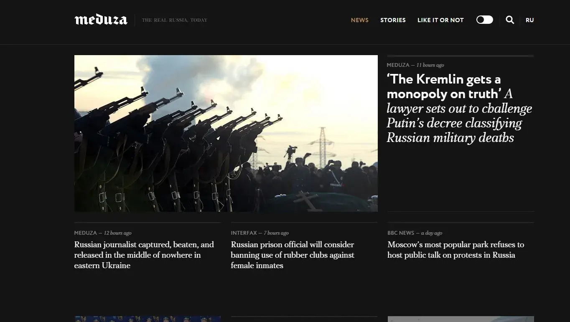The height and width of the screenshot is (322, 570).
Task: Click the rifles funeral photo
Action: click(226, 133)
